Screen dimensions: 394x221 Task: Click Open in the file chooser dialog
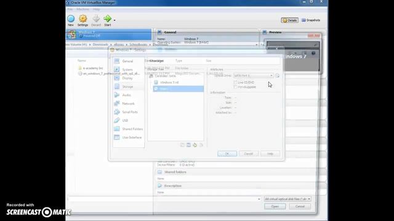[x=275, y=206]
